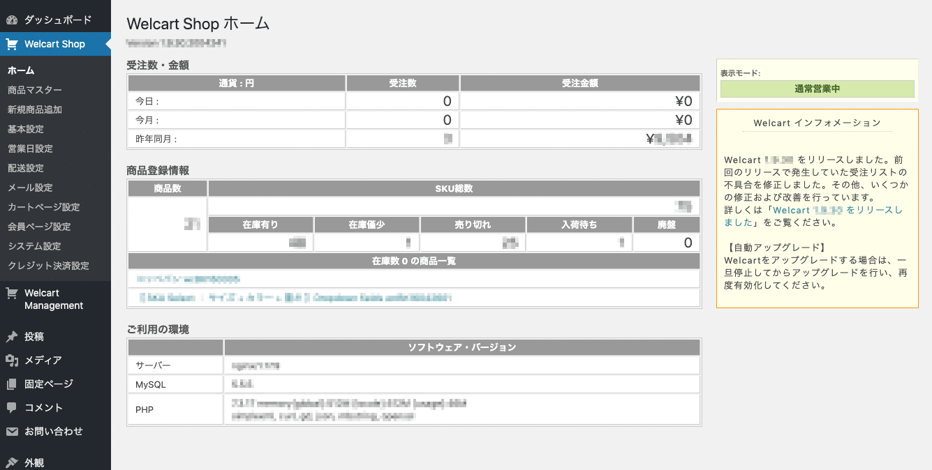
Task: Click the Welcart Shop cart icon
Action: [x=12, y=44]
